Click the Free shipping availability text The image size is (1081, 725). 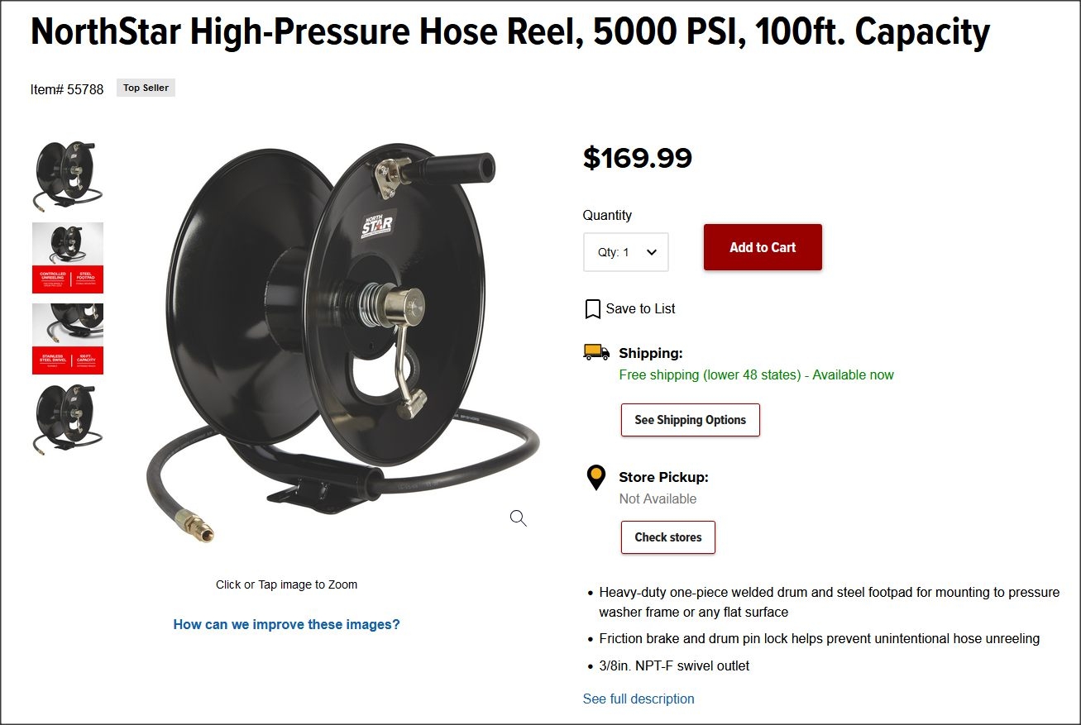pos(756,374)
